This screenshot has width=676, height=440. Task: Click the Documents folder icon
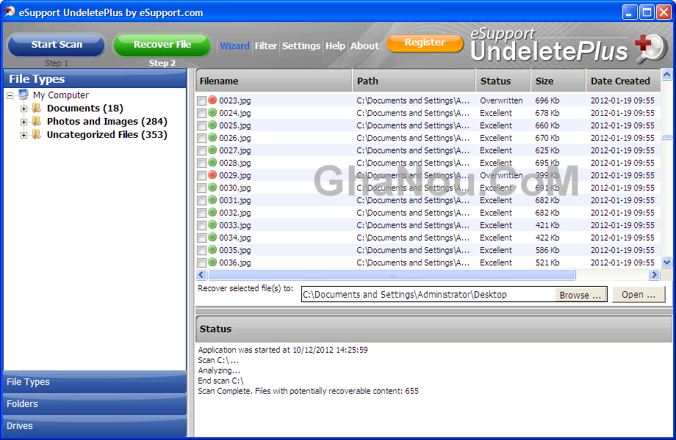pyautogui.click(x=37, y=108)
